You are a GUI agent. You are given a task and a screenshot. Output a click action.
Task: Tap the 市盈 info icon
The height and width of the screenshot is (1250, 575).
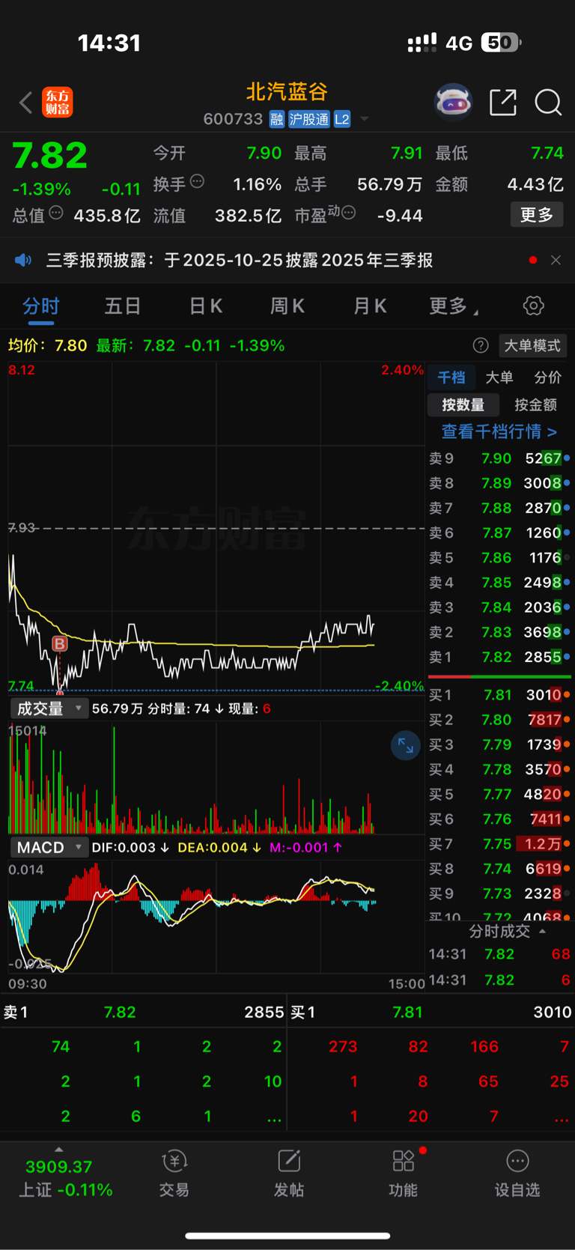(x=348, y=213)
